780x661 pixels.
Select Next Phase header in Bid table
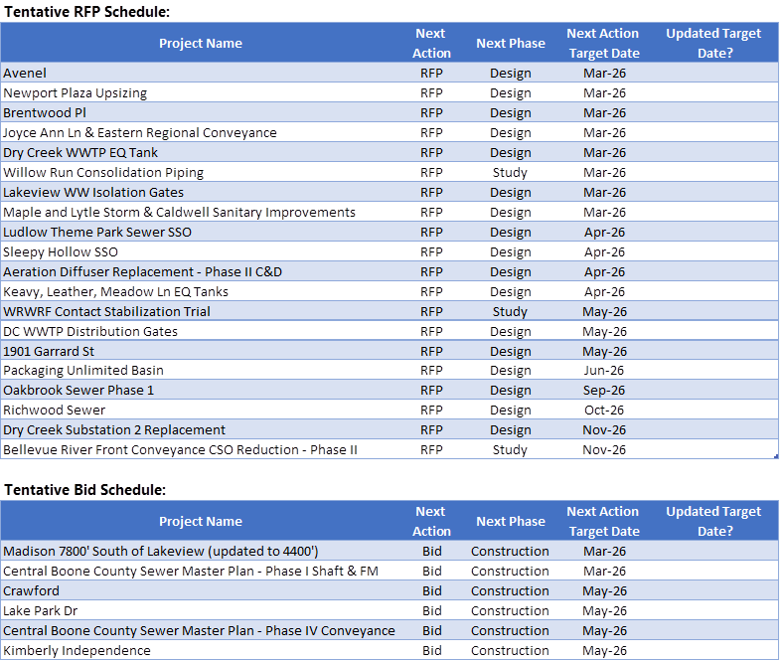pos(510,521)
